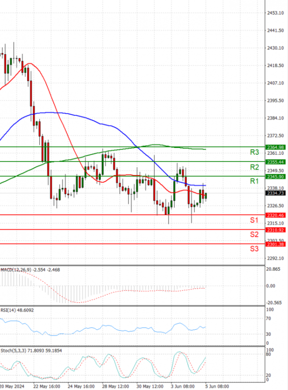Click the R2 resistance label
Screen dimensions: 288x390
tap(254, 167)
